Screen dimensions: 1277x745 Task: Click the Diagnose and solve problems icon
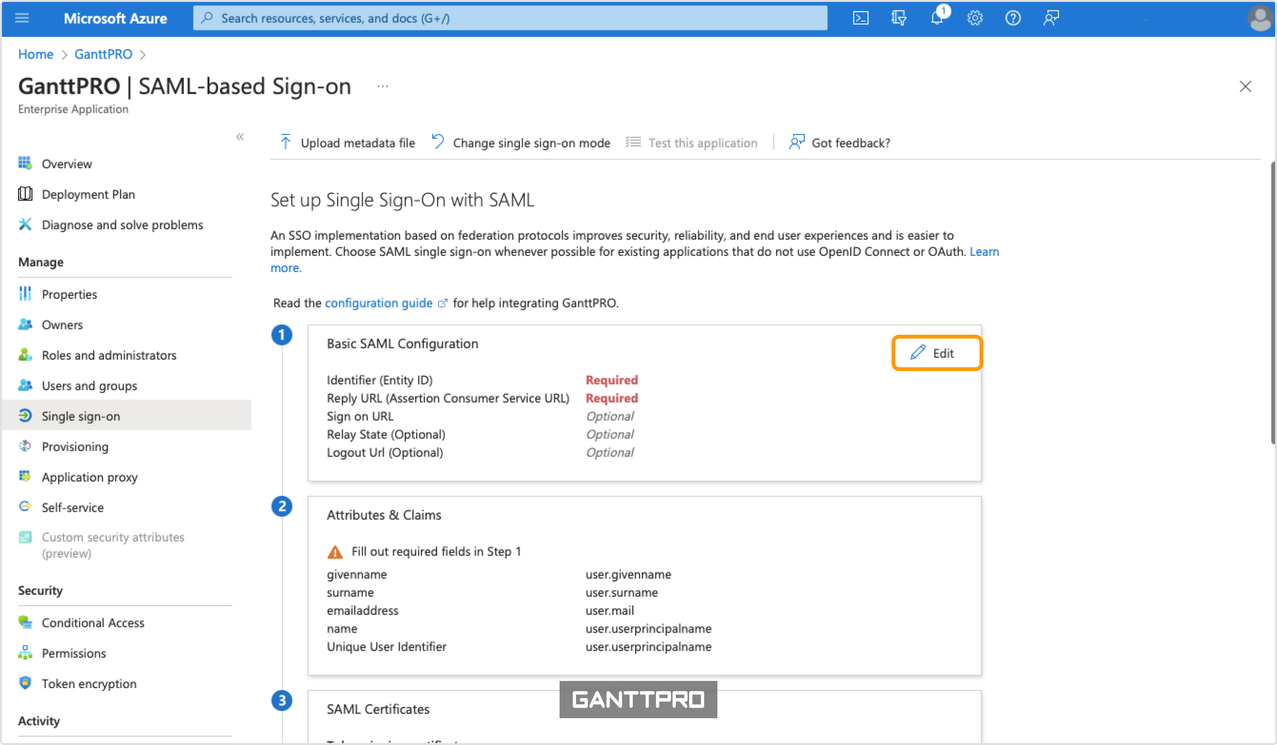(25, 224)
